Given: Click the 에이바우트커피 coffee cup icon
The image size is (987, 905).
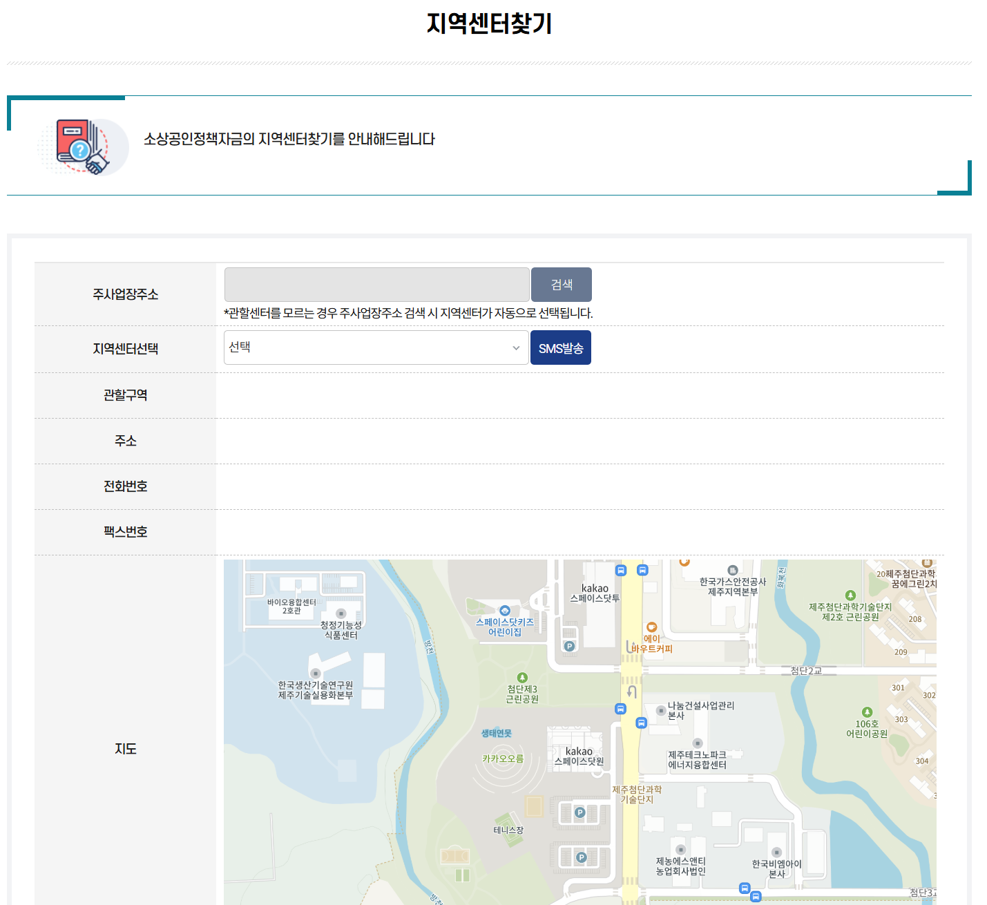Looking at the screenshot, I should (651, 627).
